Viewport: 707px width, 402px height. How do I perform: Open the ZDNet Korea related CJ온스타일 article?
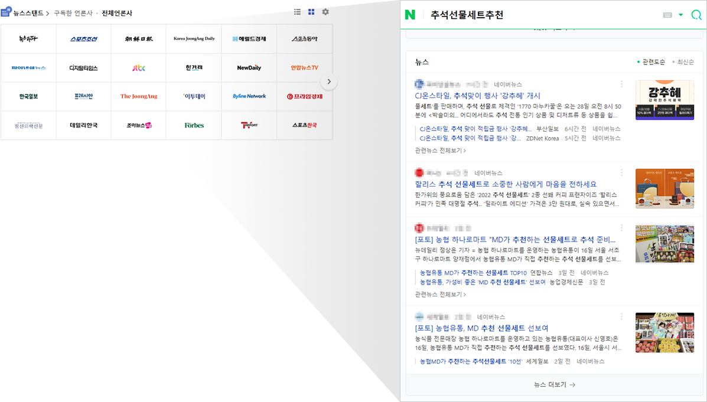pyautogui.click(x=470, y=138)
